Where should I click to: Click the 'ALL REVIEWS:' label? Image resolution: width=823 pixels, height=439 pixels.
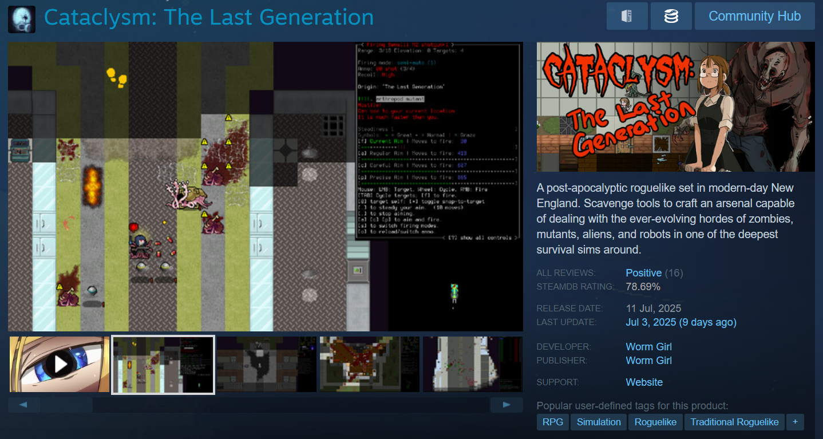click(566, 274)
